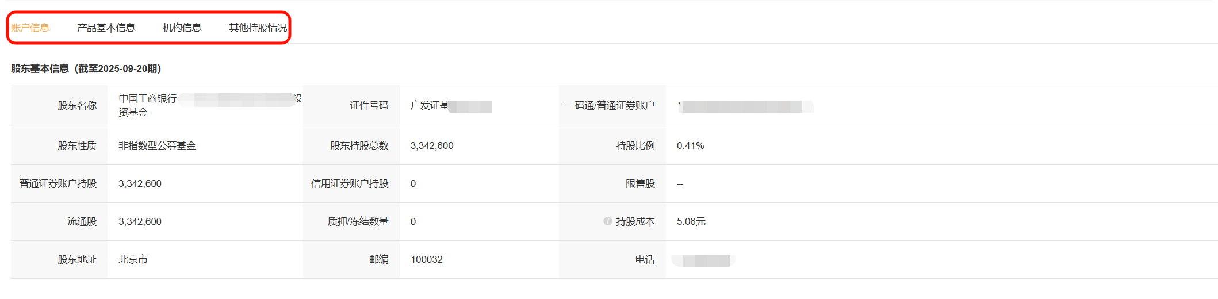Image resolution: width=1218 pixels, height=299 pixels.
Task: Click the info icon beside 持股成本
Action: click(607, 221)
